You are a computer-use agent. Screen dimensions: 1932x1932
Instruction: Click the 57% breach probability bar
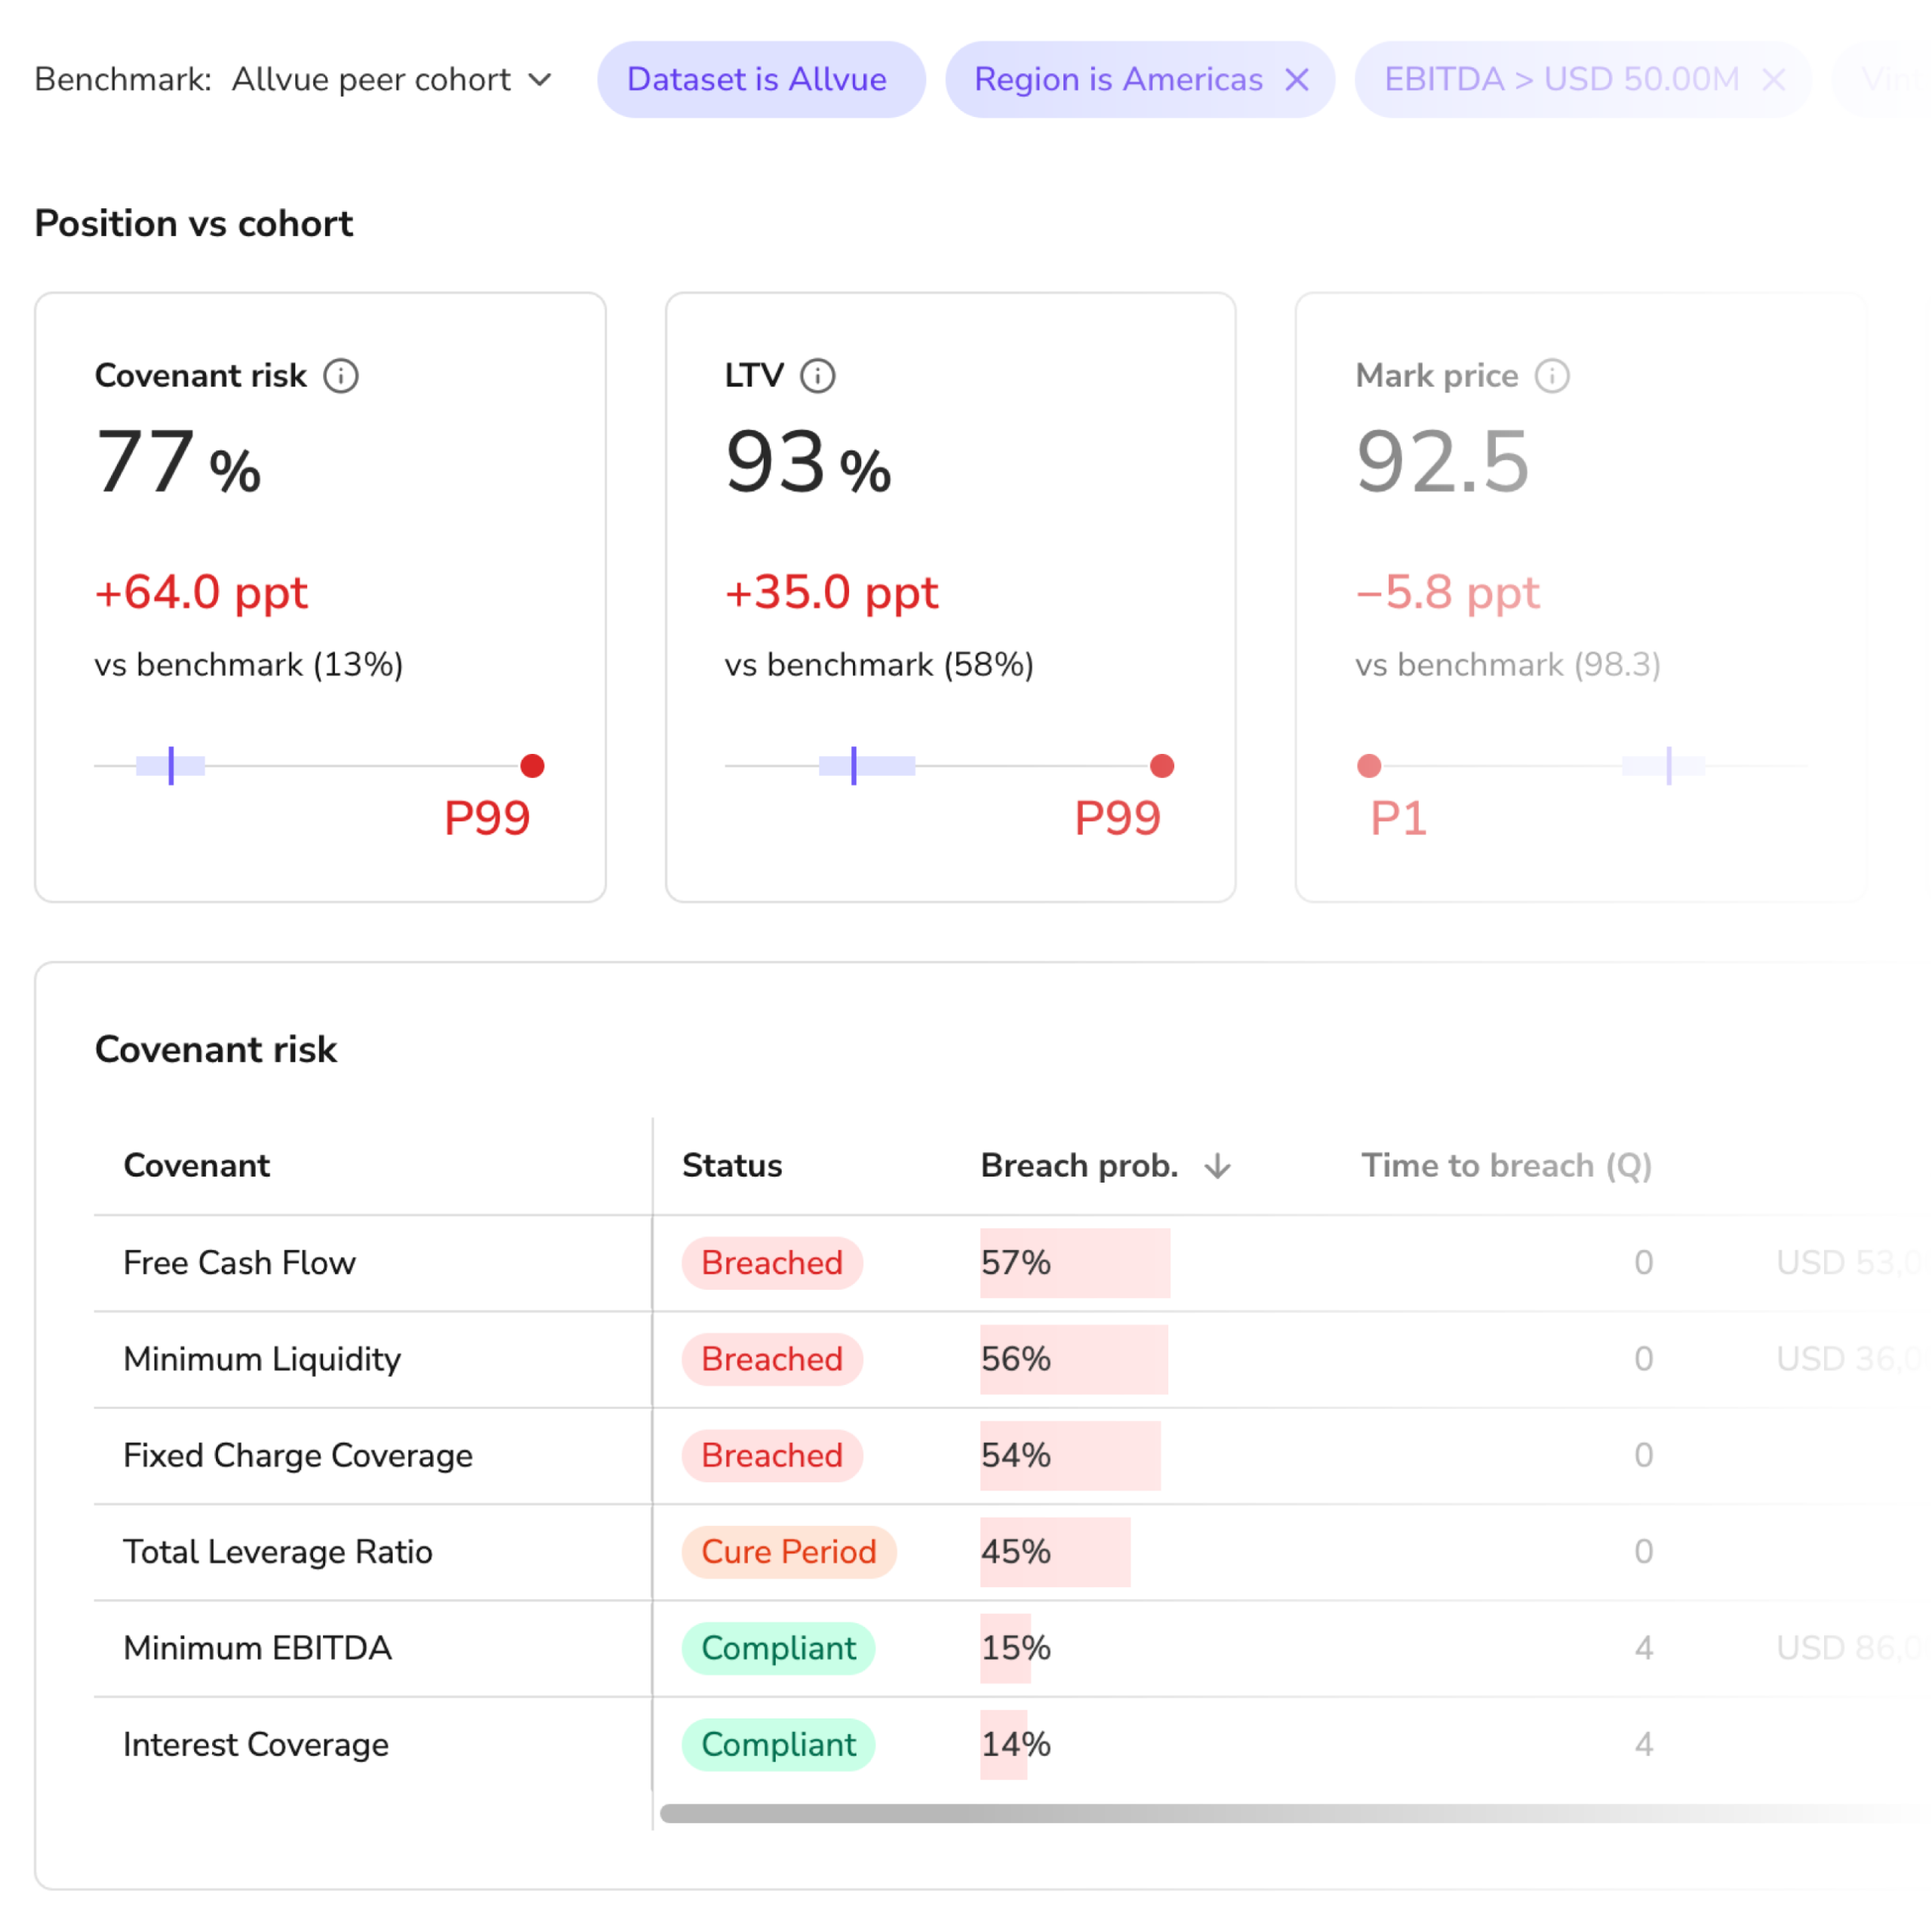pyautogui.click(x=1075, y=1263)
